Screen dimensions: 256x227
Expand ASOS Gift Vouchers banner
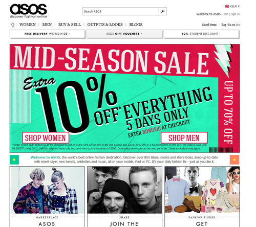[x=124, y=34]
